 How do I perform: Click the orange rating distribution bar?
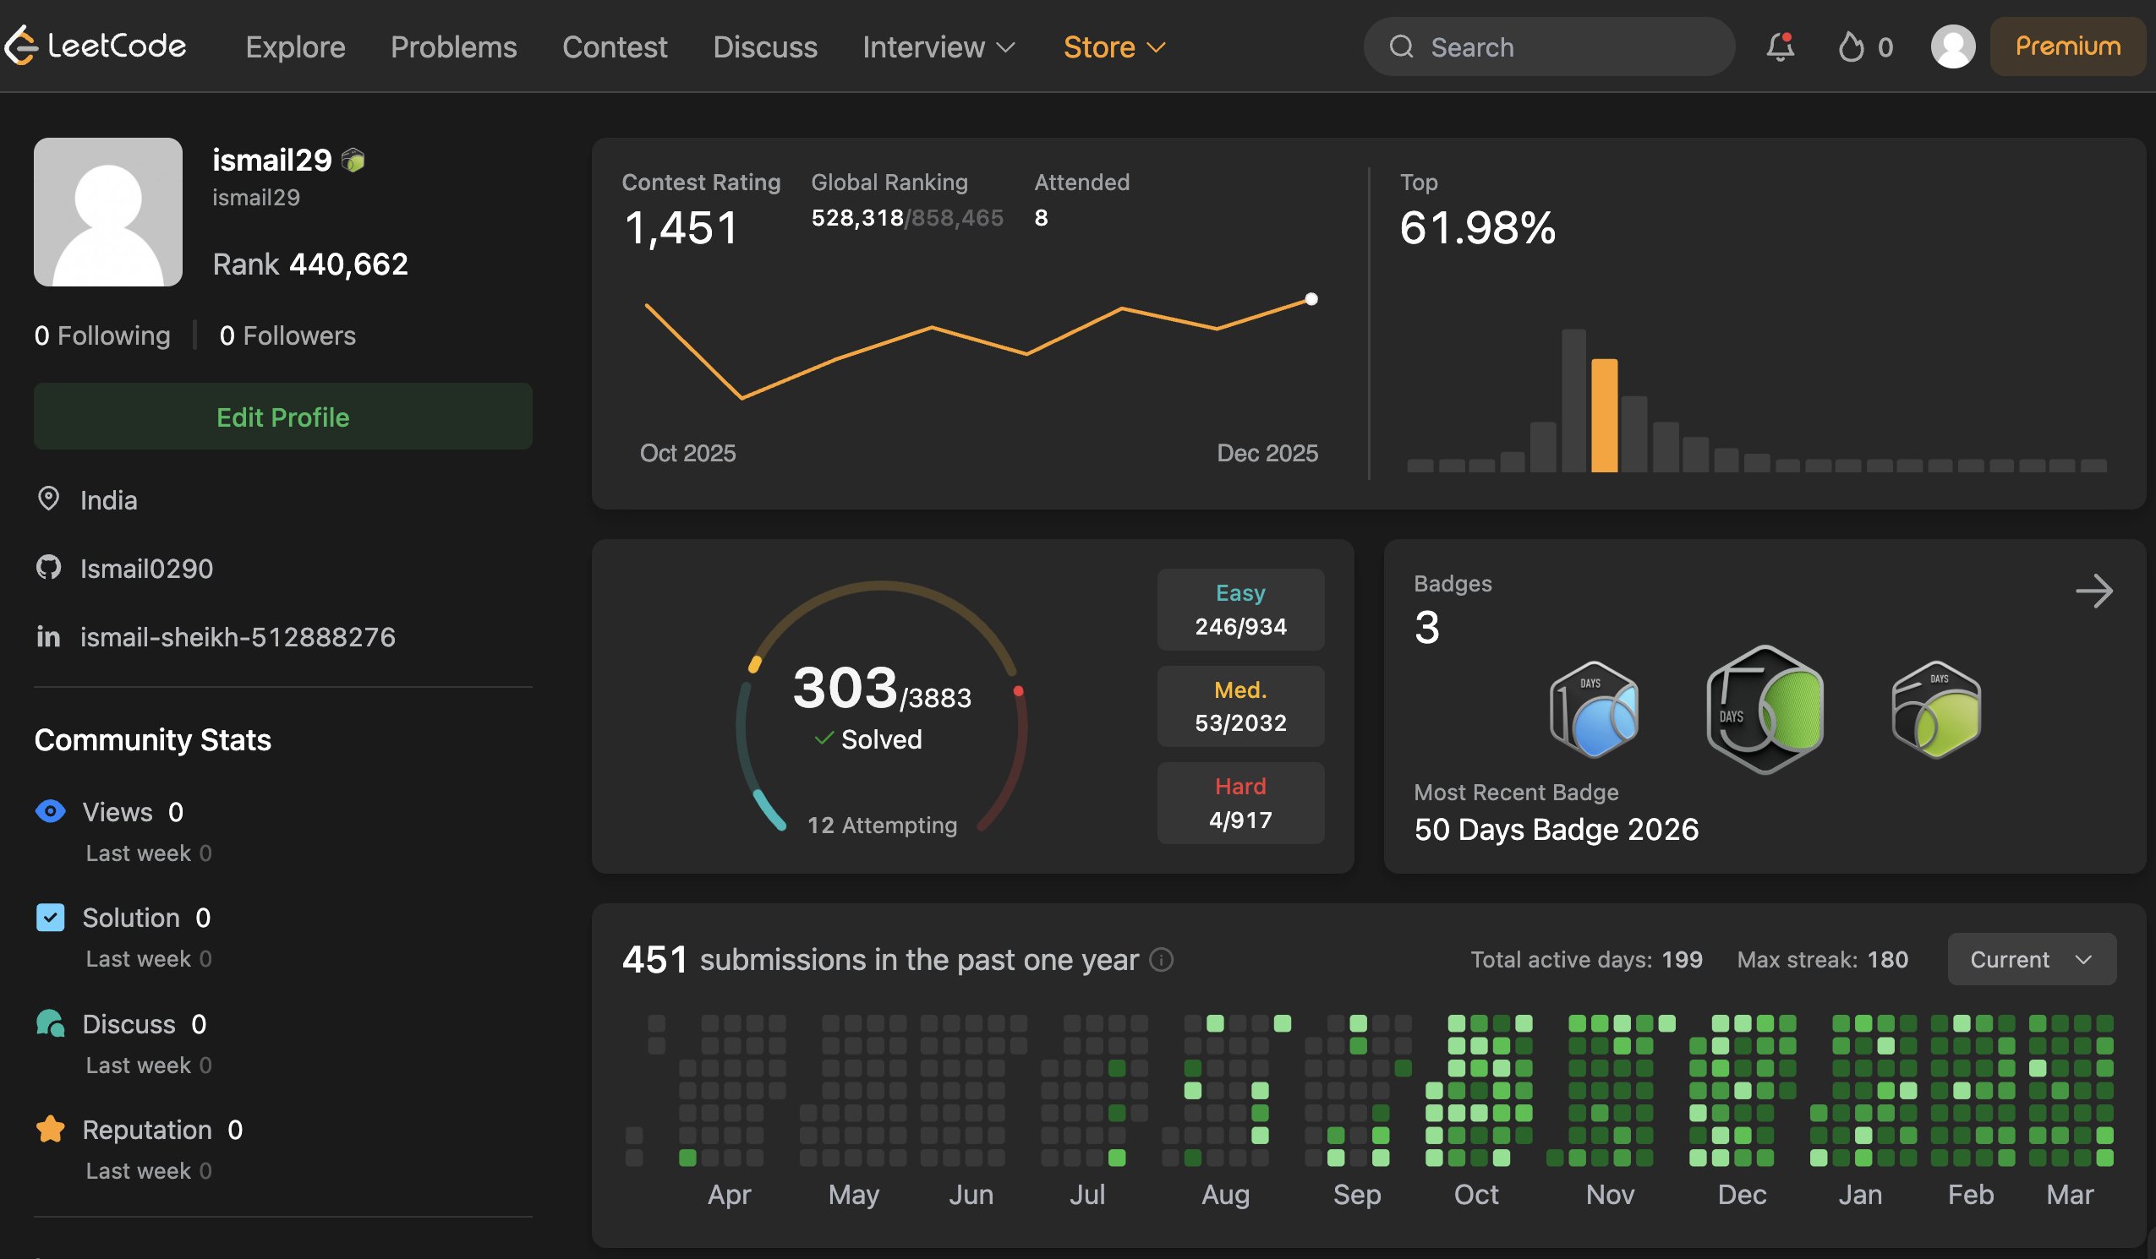[1604, 416]
